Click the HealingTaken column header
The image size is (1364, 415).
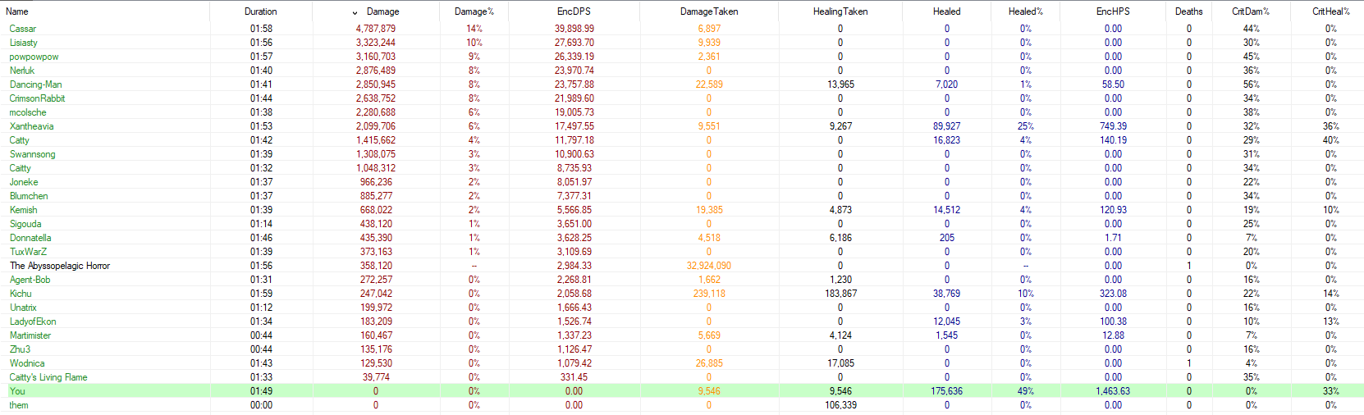pos(840,11)
